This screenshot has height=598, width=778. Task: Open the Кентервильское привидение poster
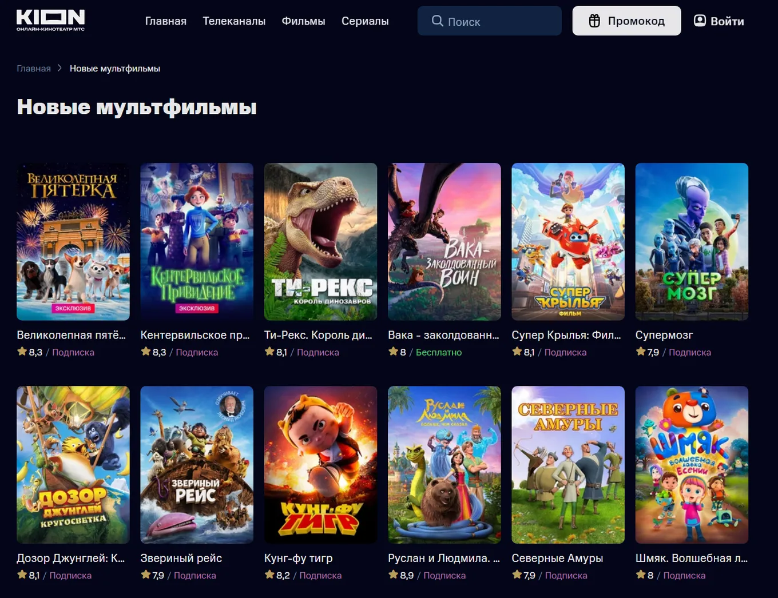197,242
